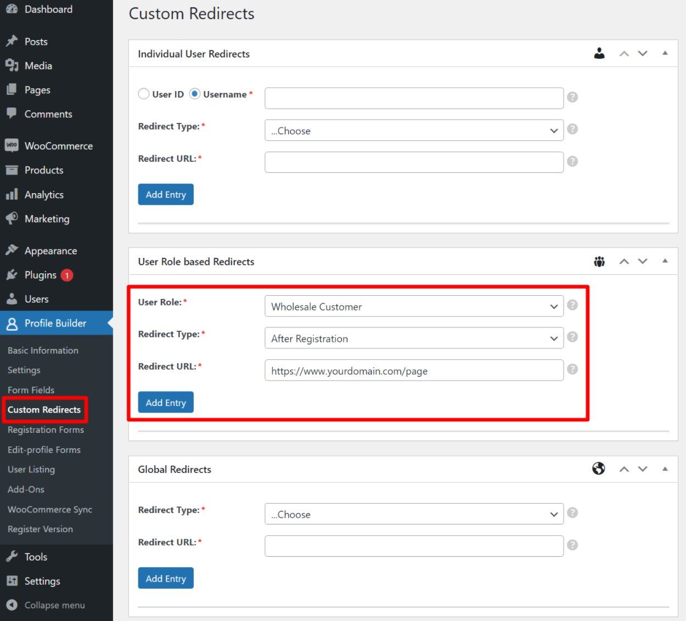Open Global Redirects Redirect Type dropdown

coord(414,514)
